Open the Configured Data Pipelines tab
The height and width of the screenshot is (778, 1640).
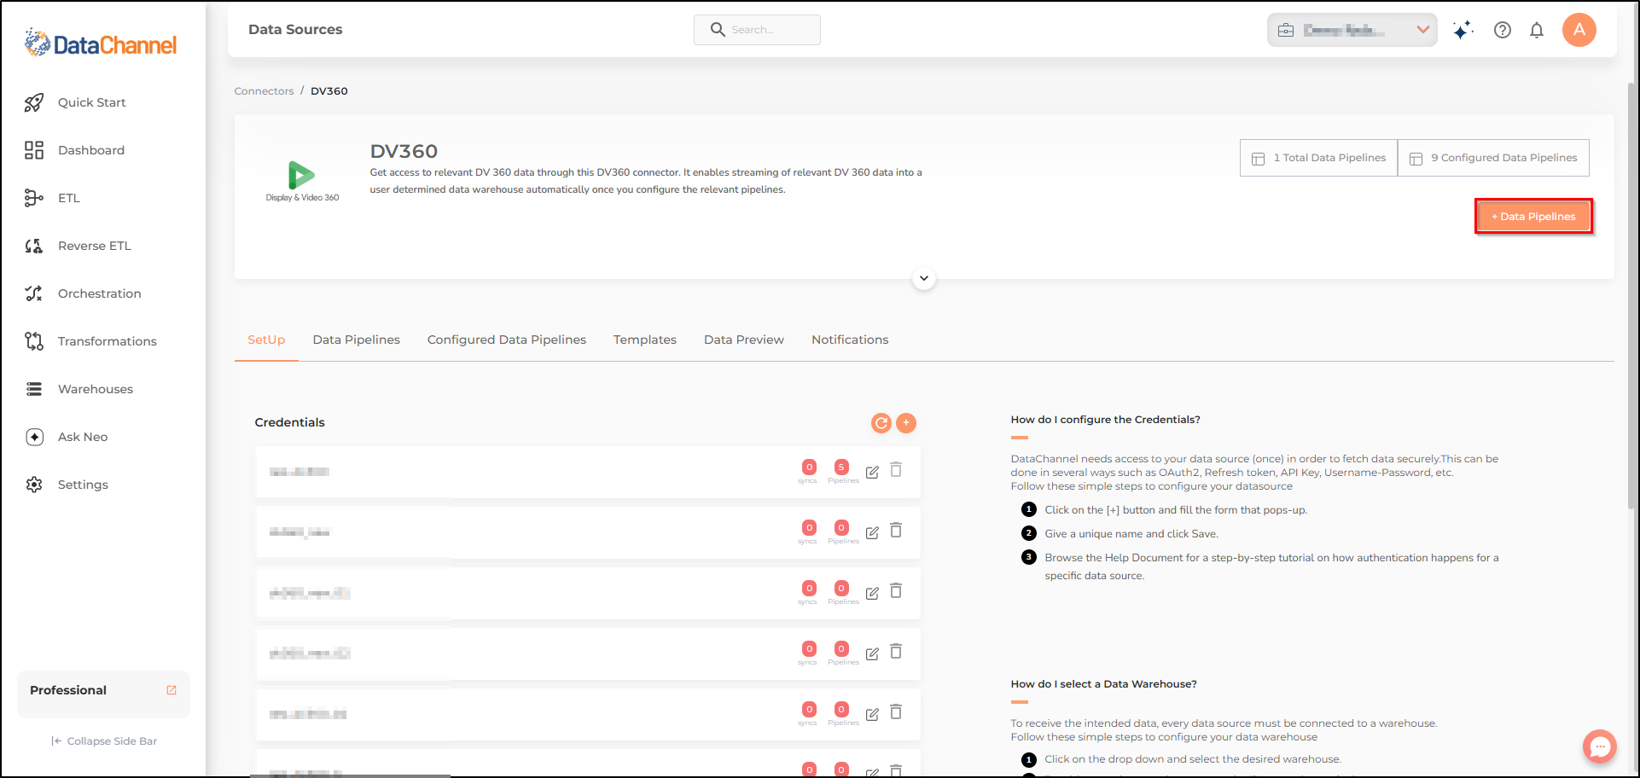pos(507,340)
